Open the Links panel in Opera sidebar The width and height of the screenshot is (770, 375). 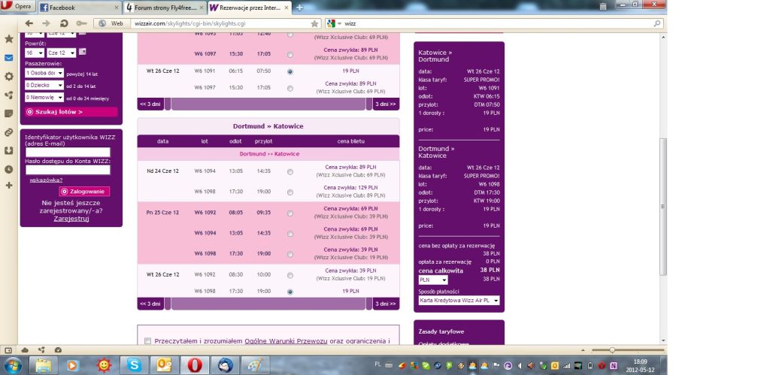pos(9,132)
